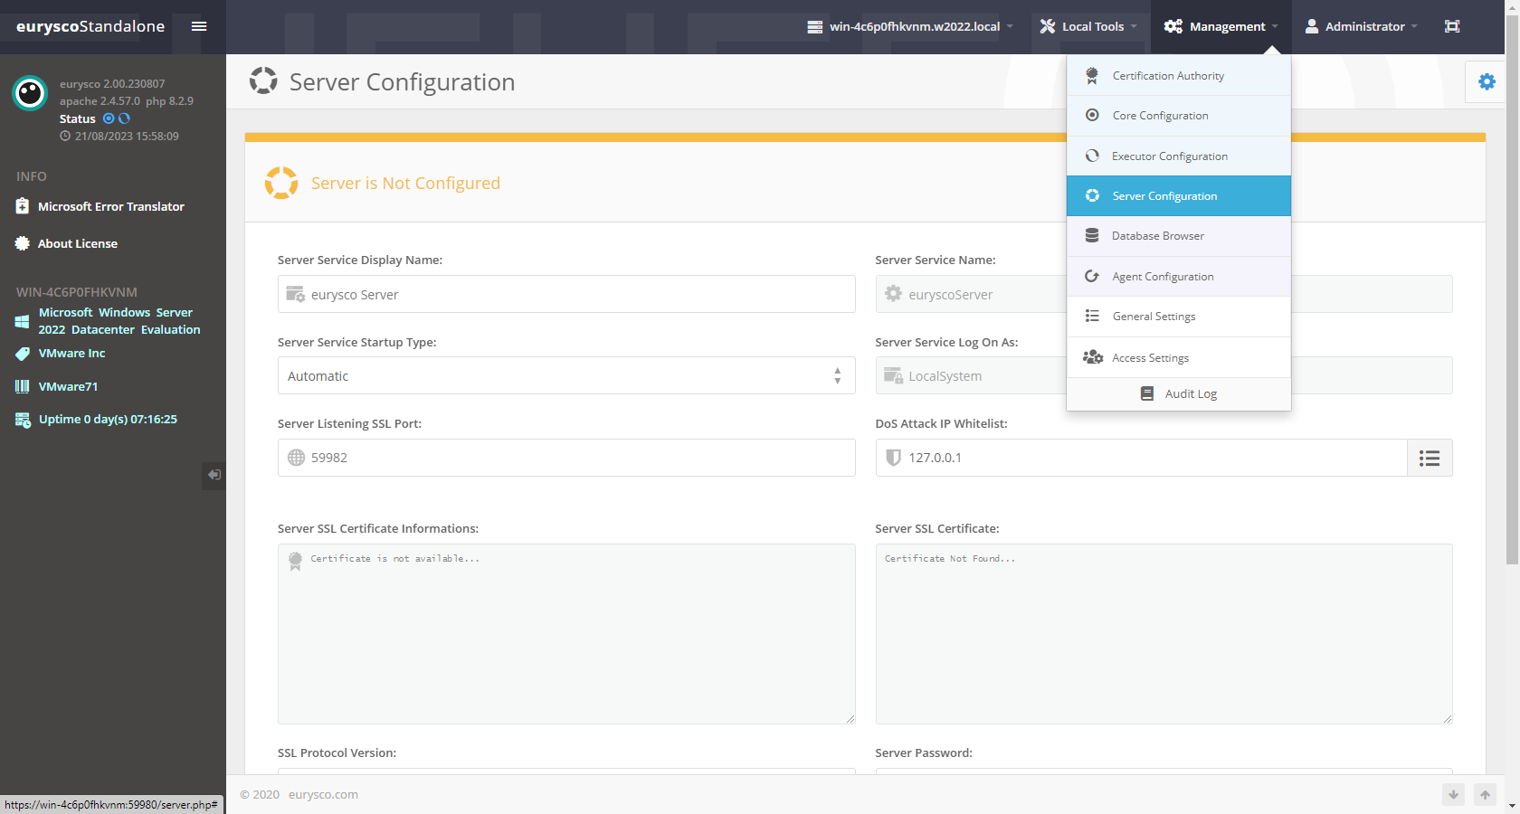Click the first blue Status indicator icon
1520x814 pixels.
pyautogui.click(x=109, y=118)
